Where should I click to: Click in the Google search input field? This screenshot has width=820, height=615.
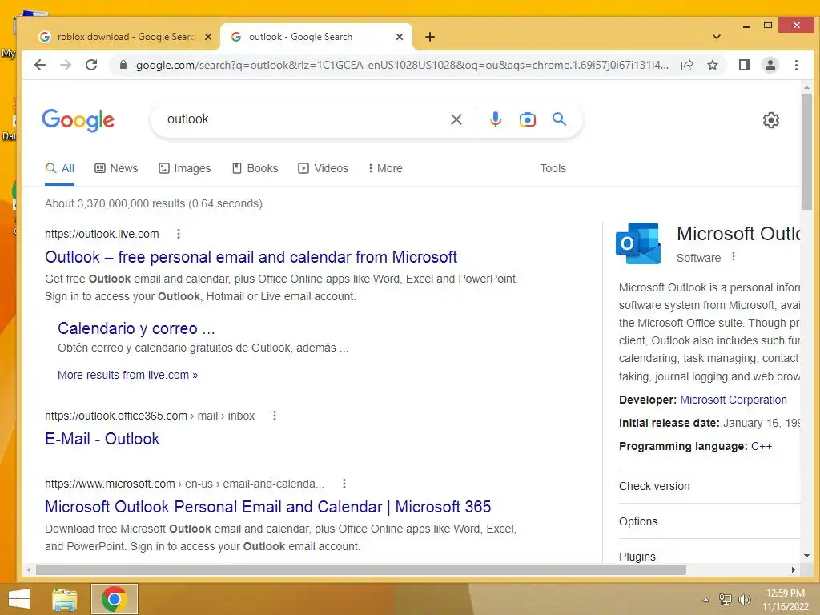(303, 119)
